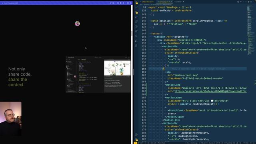
Task: Click 'opacity: newBranchOpacity' on line 171
Action: (x=198, y=104)
